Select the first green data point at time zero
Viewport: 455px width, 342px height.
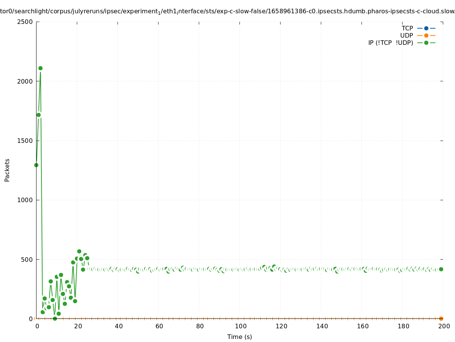[36, 165]
